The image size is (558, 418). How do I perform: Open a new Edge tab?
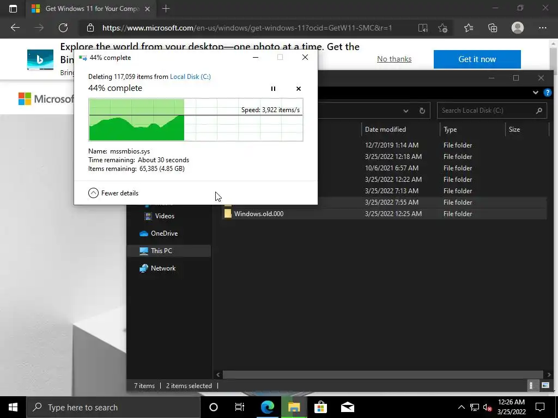(x=166, y=9)
